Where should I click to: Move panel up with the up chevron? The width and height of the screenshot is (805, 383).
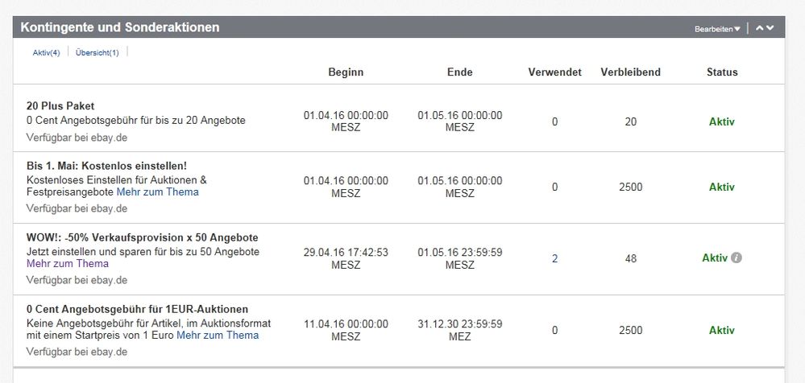click(760, 28)
